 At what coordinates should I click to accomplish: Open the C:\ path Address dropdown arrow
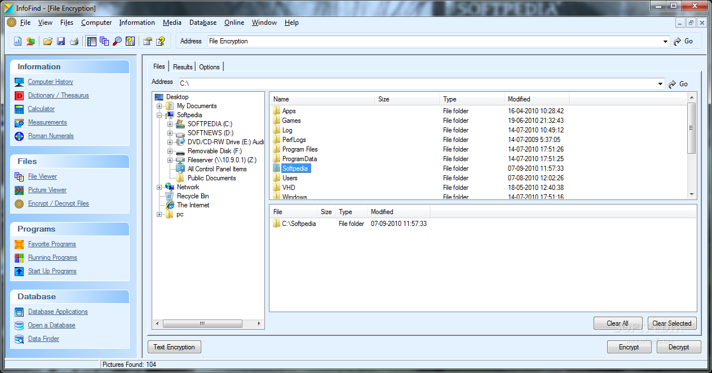point(661,84)
